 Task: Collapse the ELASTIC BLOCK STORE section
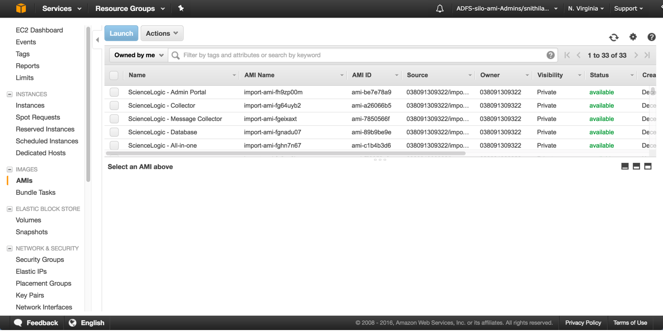10,209
